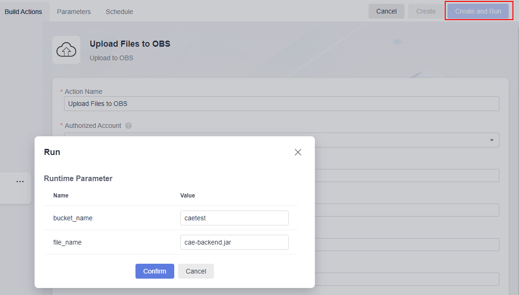Open the Schedule tab

(x=120, y=12)
